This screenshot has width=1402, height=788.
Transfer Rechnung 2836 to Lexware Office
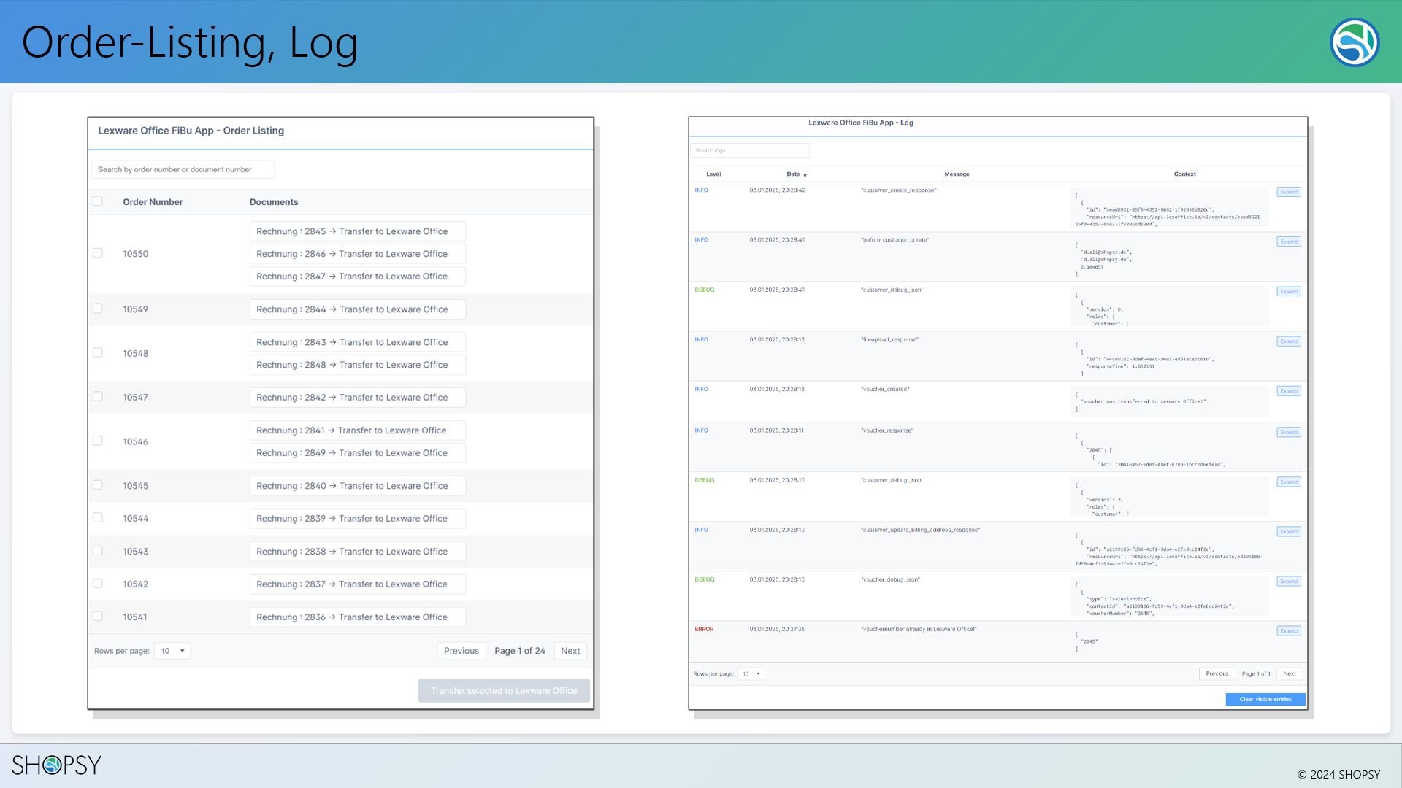pyautogui.click(x=358, y=617)
